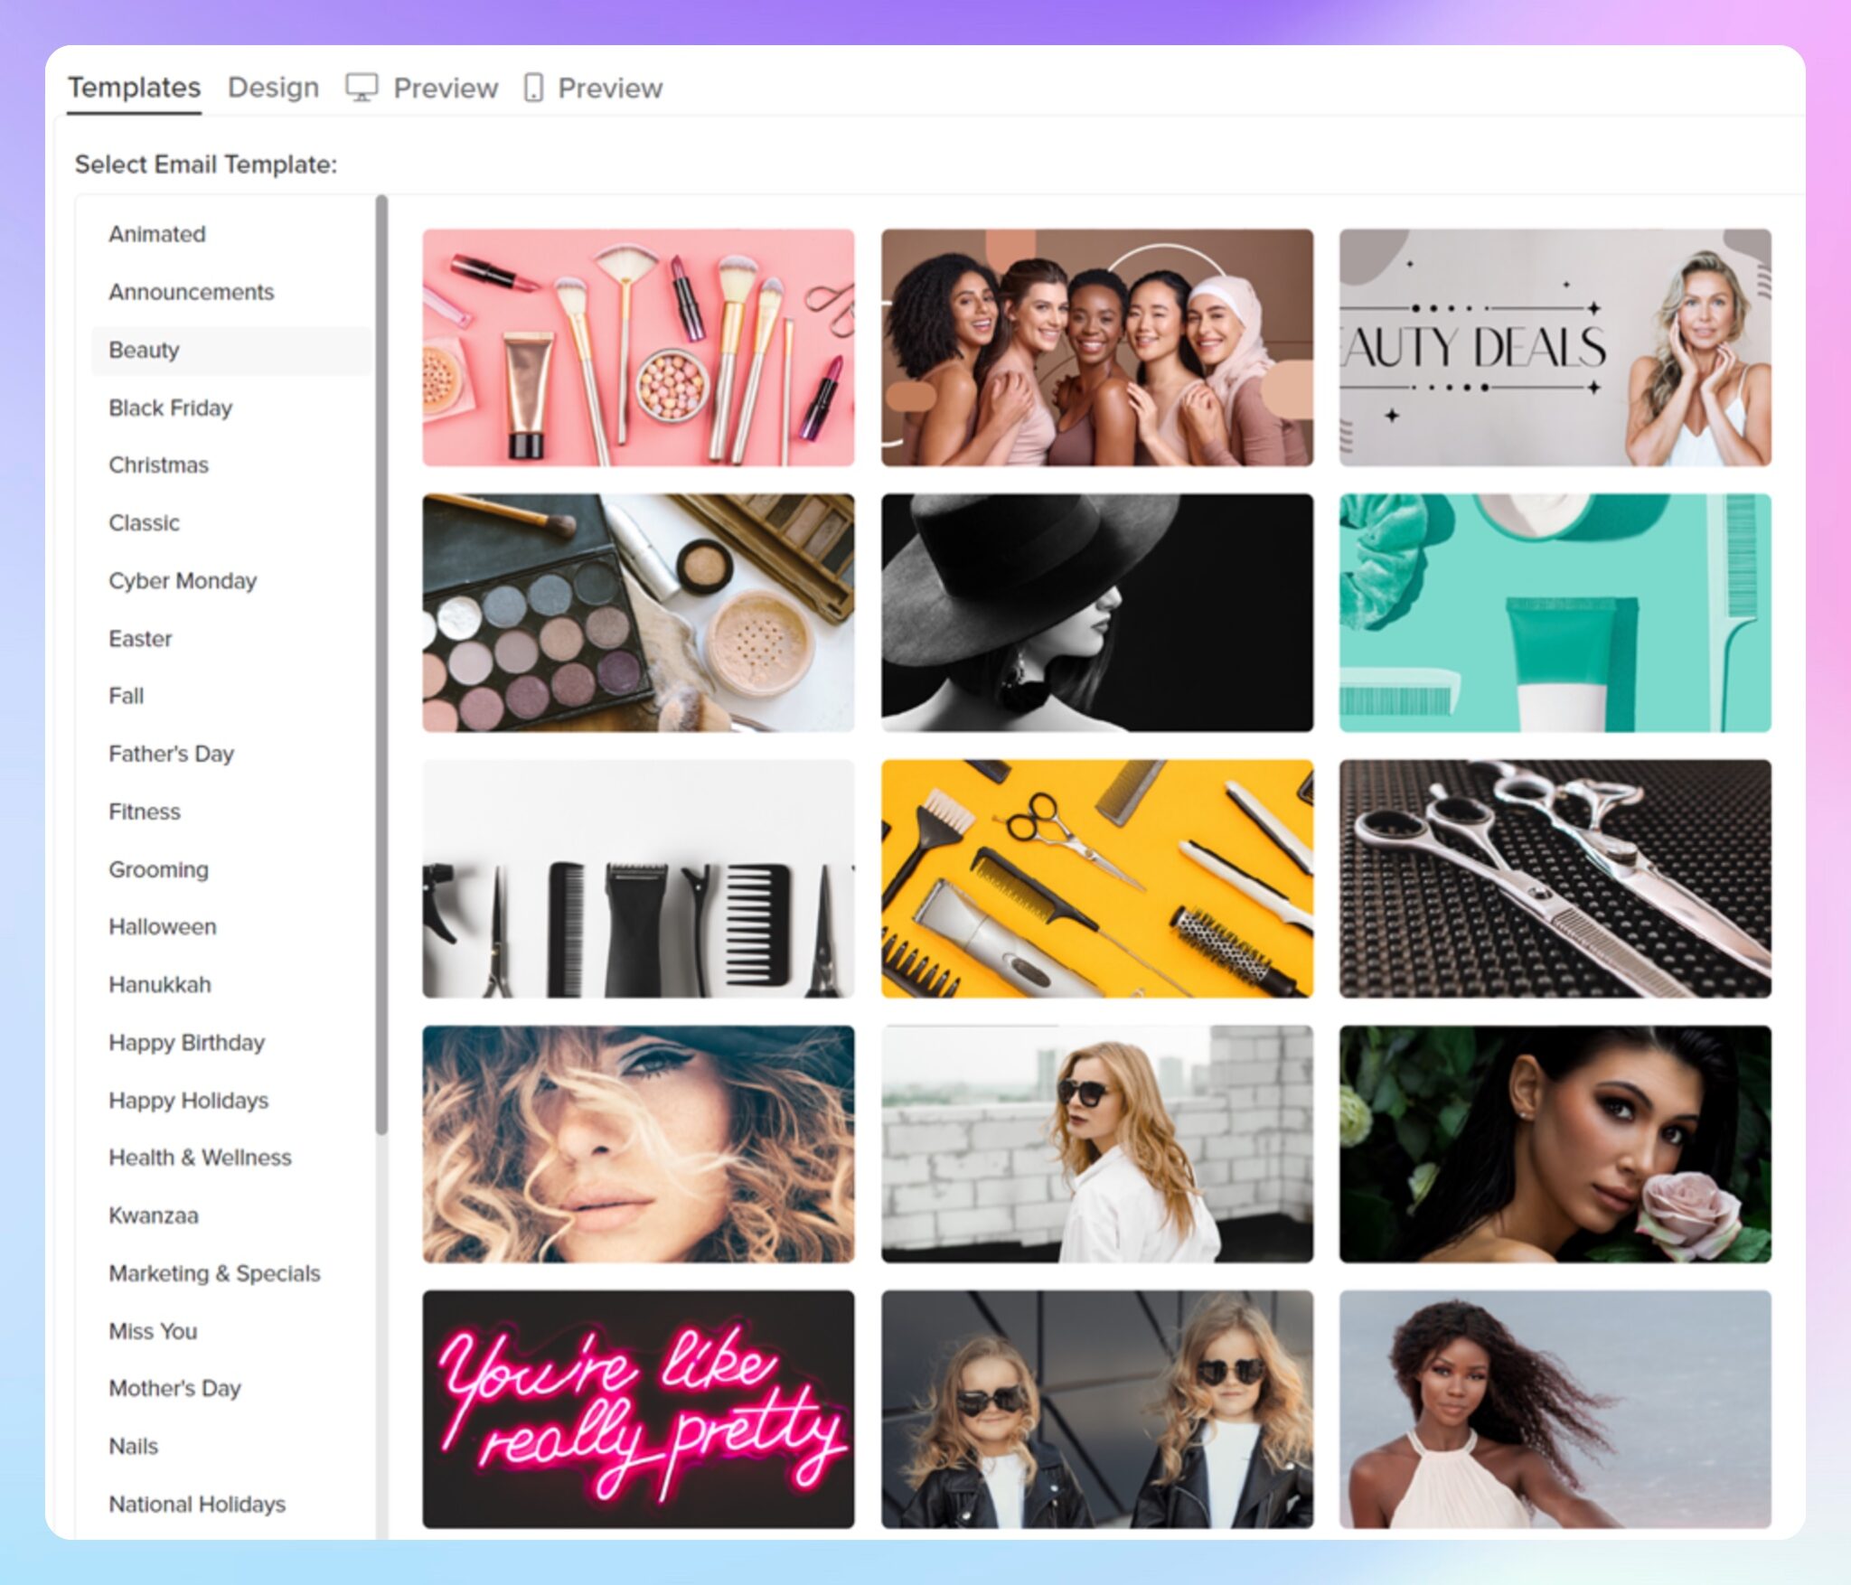Select the Hanukkah category
This screenshot has height=1585, width=1851.
point(160,984)
